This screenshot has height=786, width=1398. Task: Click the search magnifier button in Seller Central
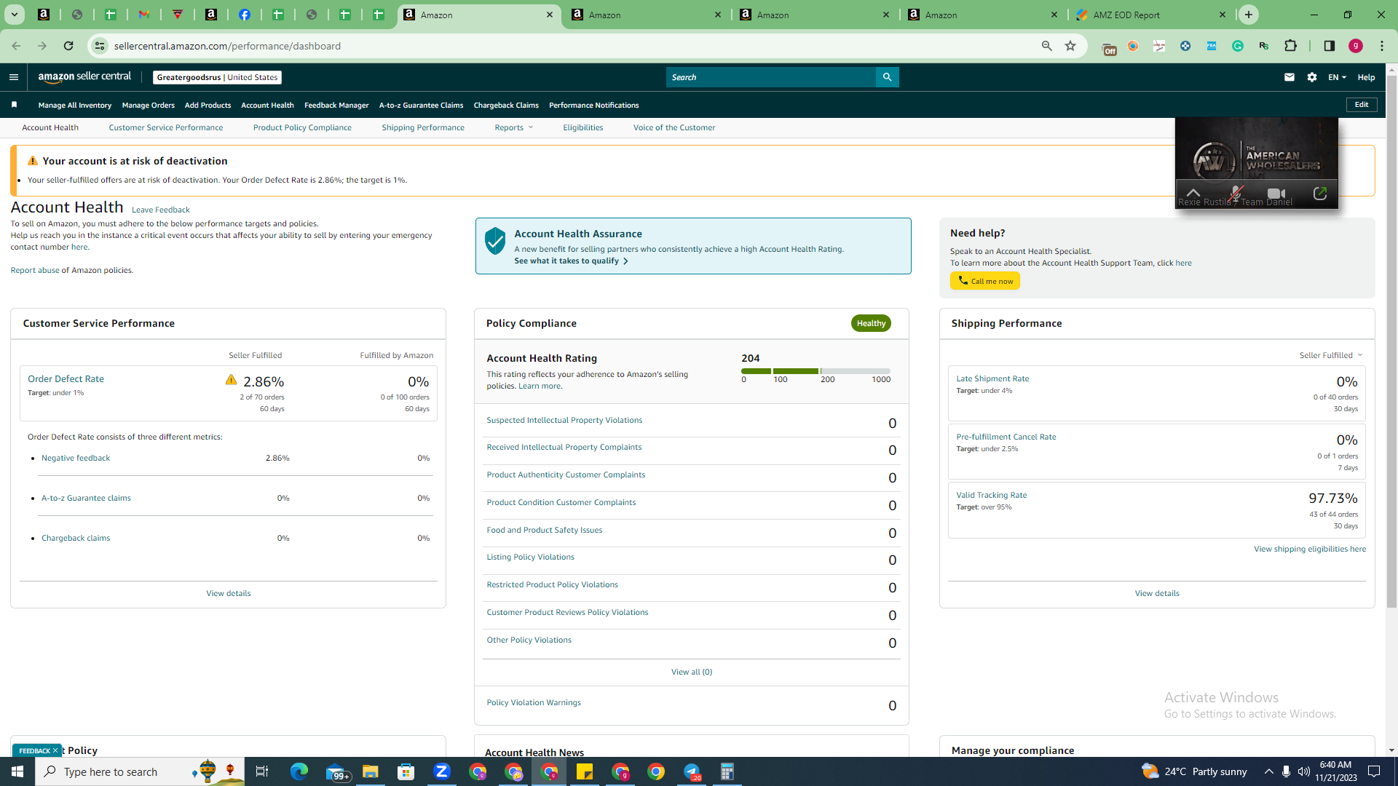(x=887, y=77)
